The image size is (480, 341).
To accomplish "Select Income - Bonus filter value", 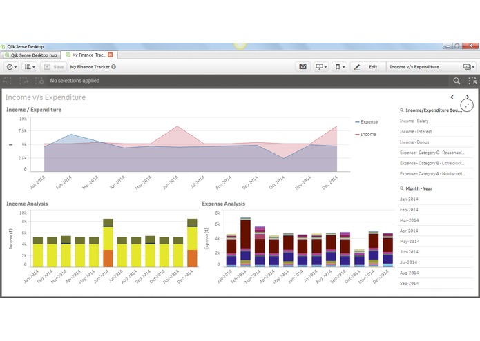I will point(436,142).
